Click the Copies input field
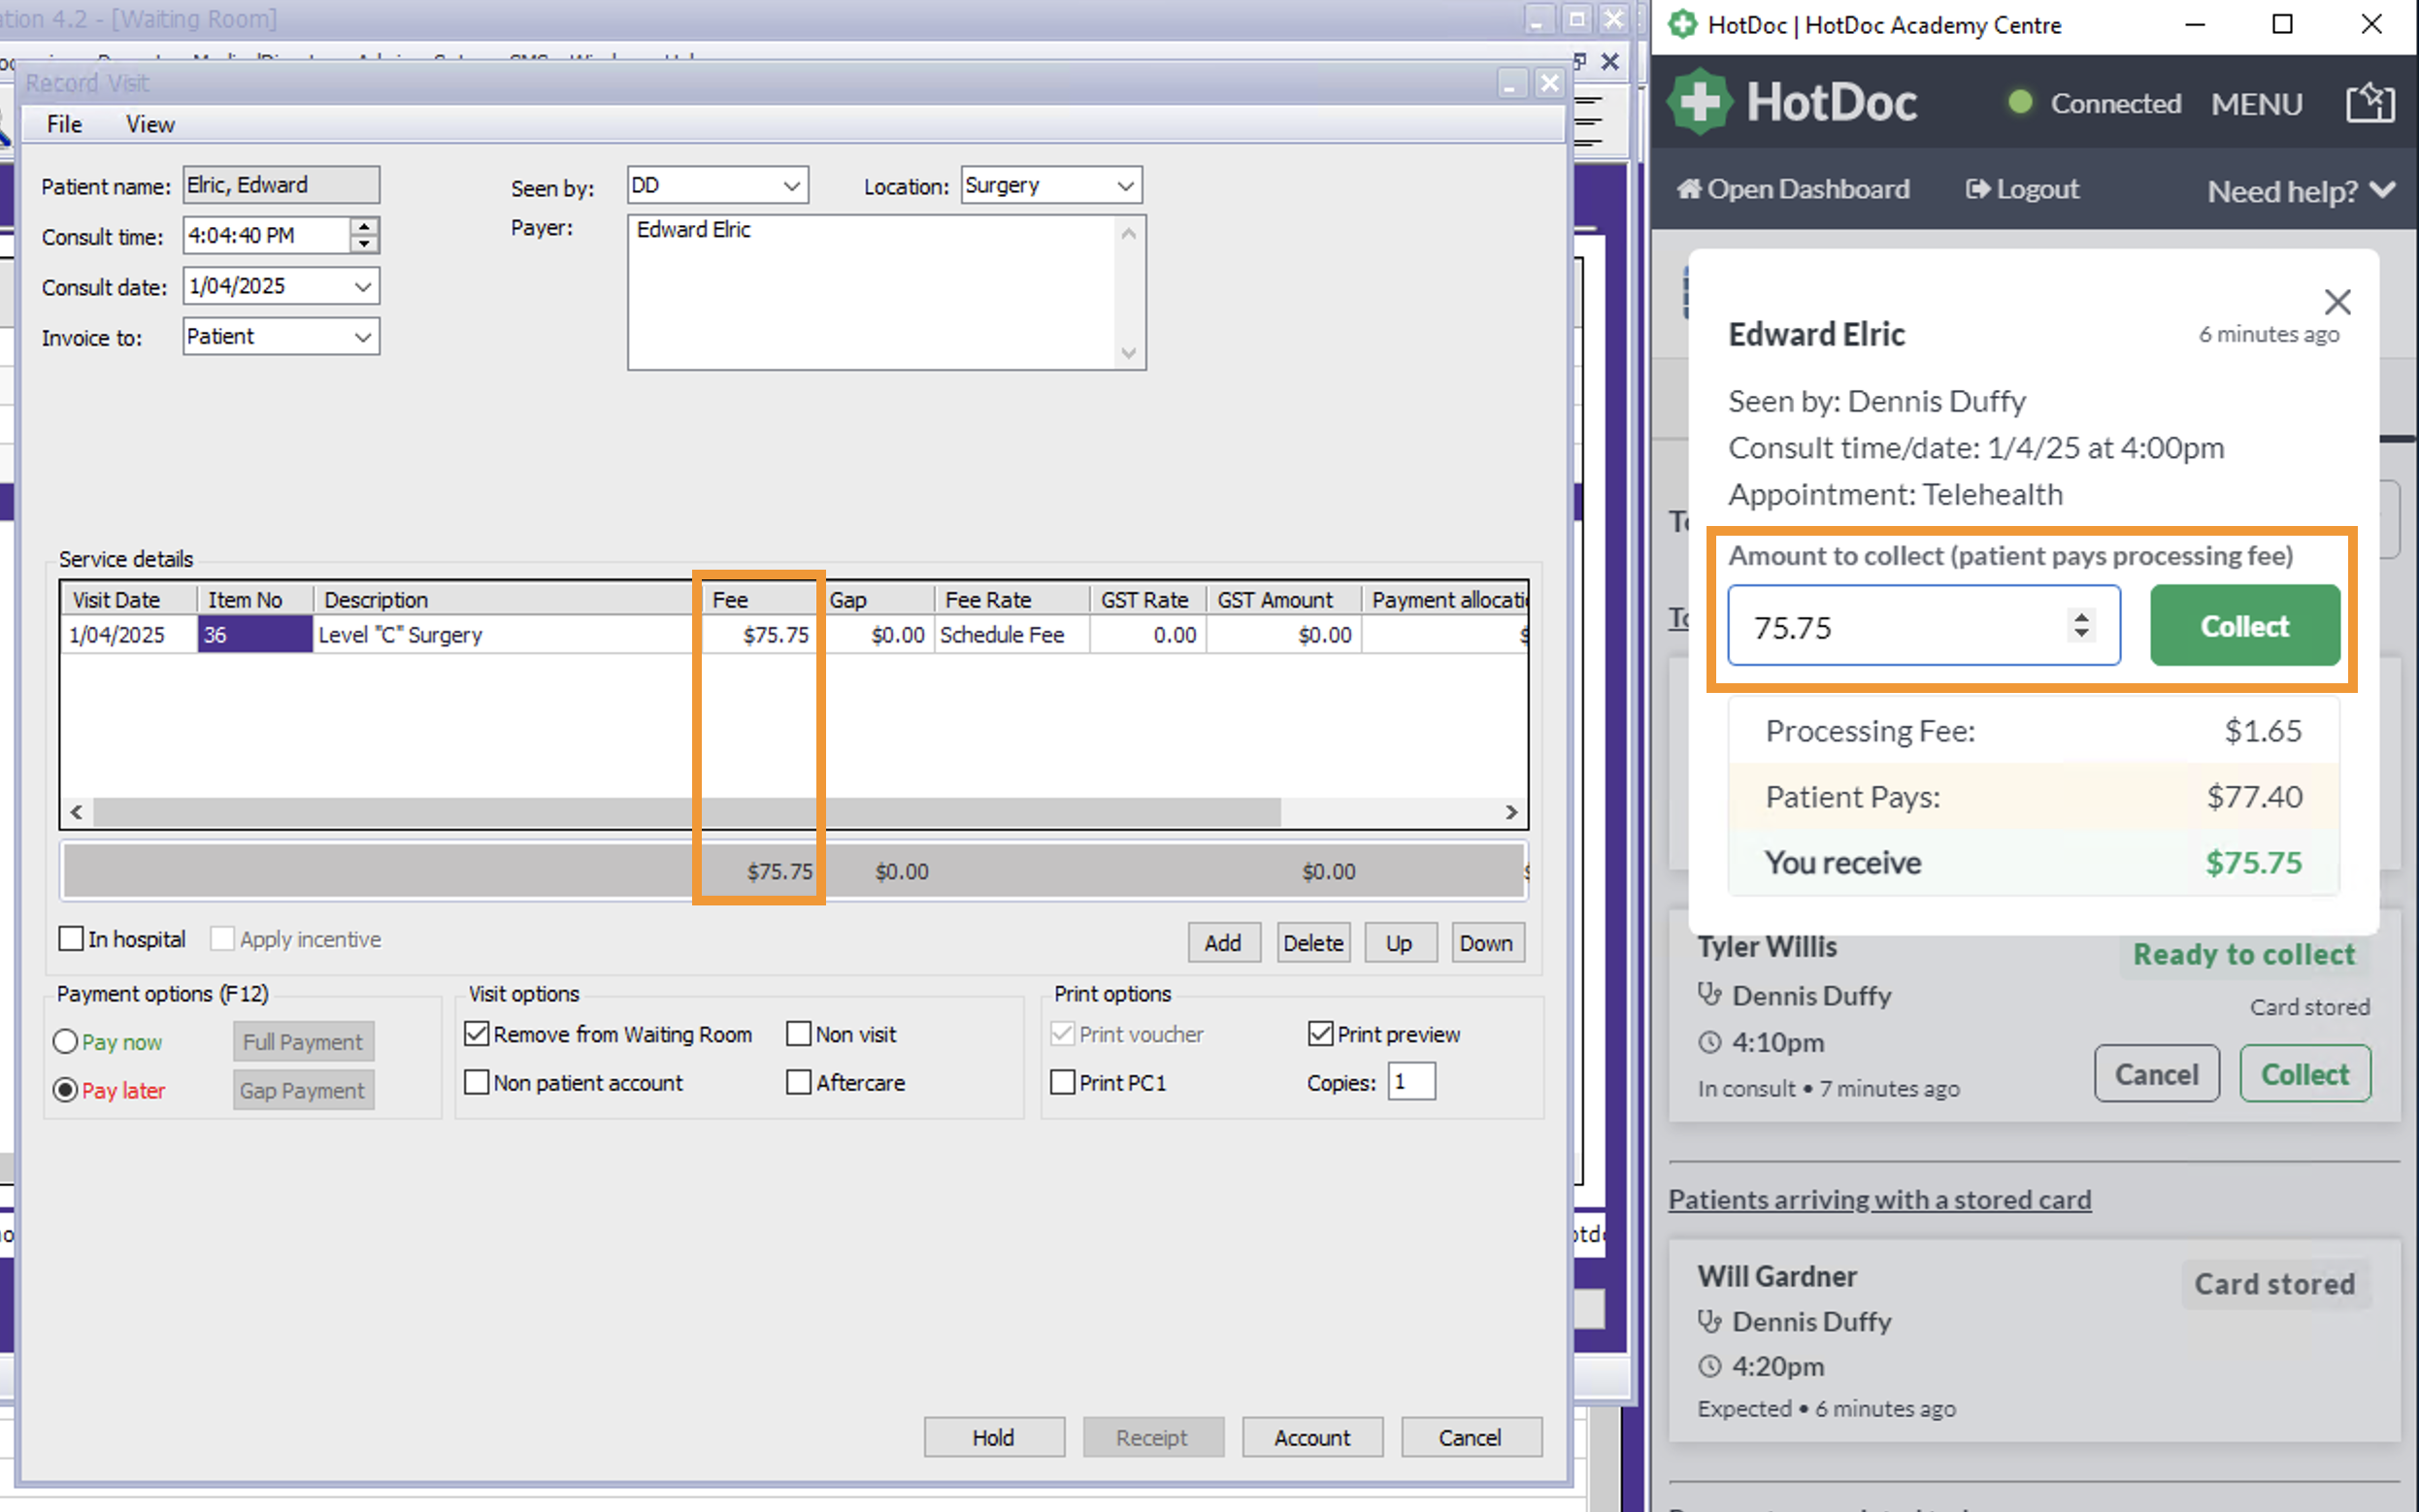The width and height of the screenshot is (2419, 1512). click(x=1411, y=1082)
